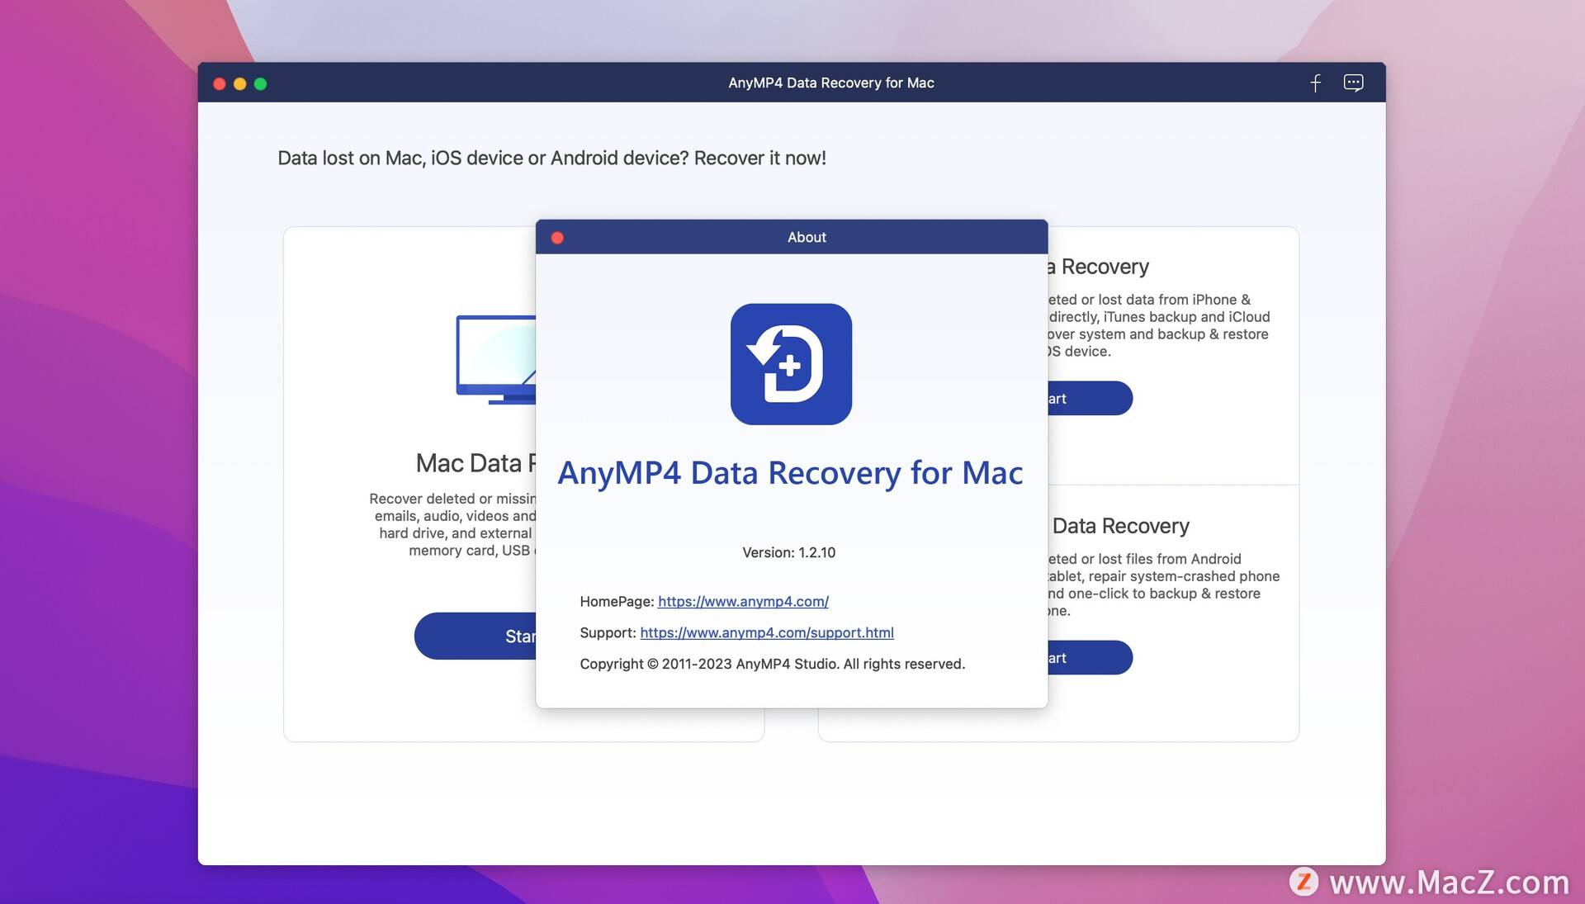The width and height of the screenshot is (1585, 904).
Task: Click the 'Data lost on Mac' headline text
Action: [551, 158]
